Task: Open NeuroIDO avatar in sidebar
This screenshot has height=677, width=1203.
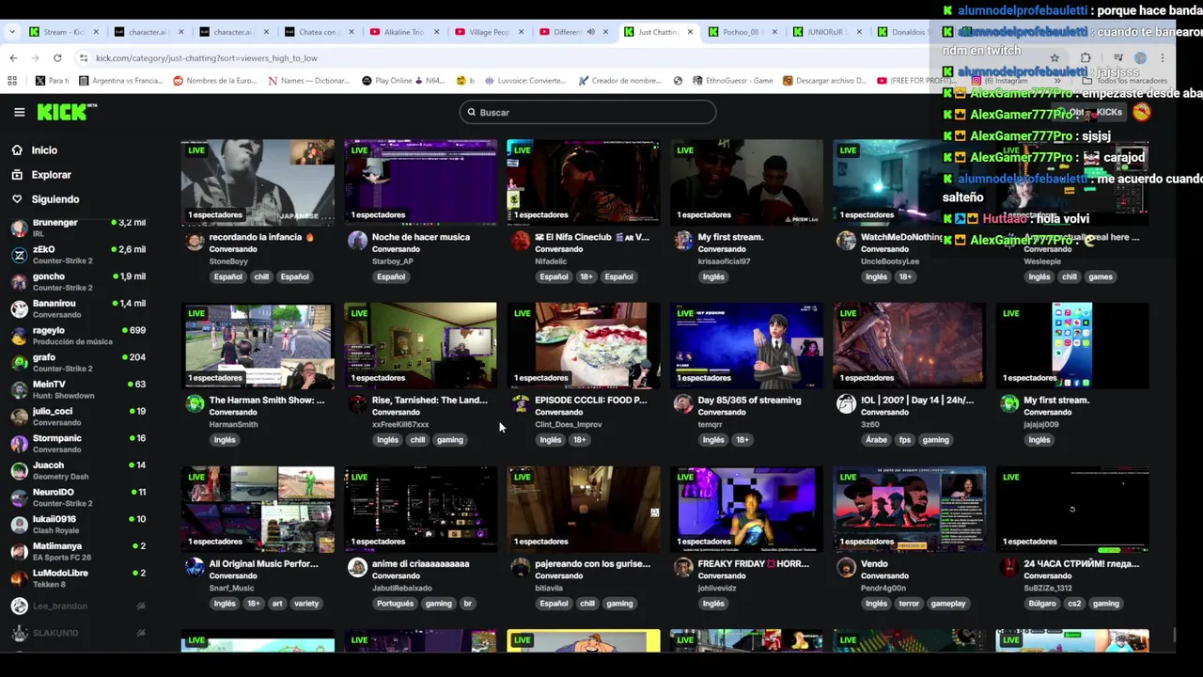Action: coord(19,497)
